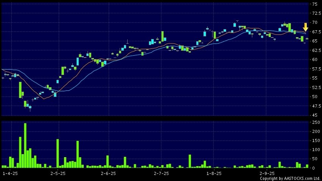The image size is (322, 181).
Task: Select the 100 volume axis label
Action: point(316,150)
